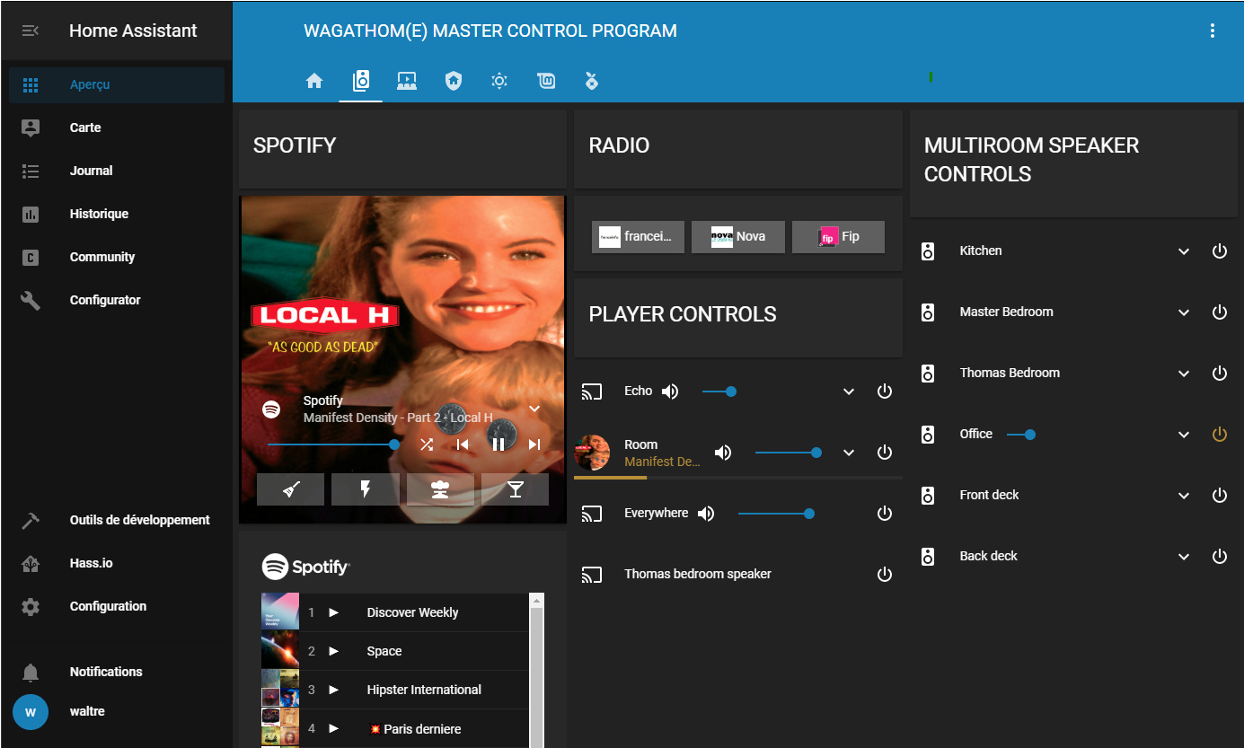Play the Nova radio station
Viewport: 1244px width, 748px height.
(x=738, y=237)
